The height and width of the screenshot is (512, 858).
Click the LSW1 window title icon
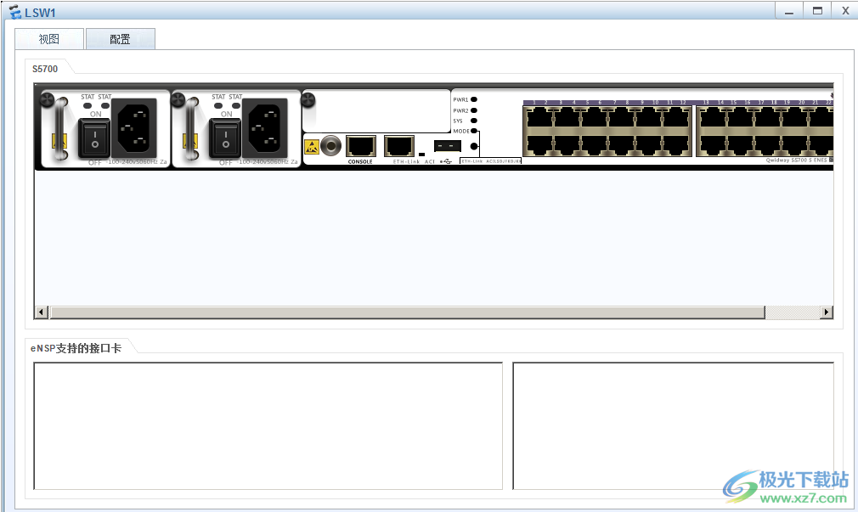point(15,12)
